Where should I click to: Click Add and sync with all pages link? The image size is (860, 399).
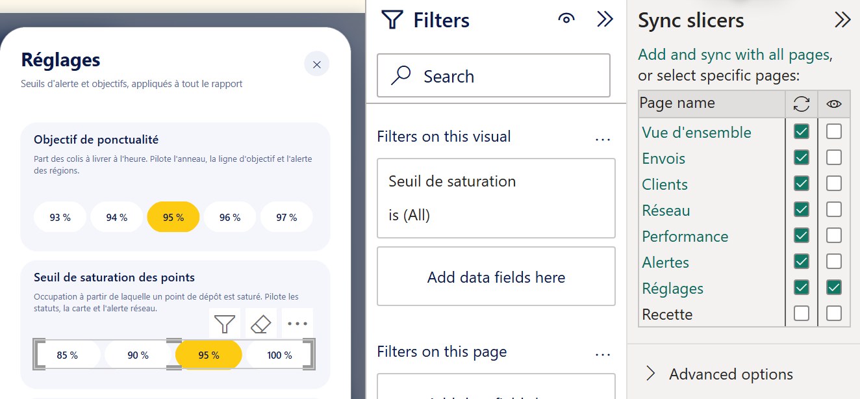(734, 55)
